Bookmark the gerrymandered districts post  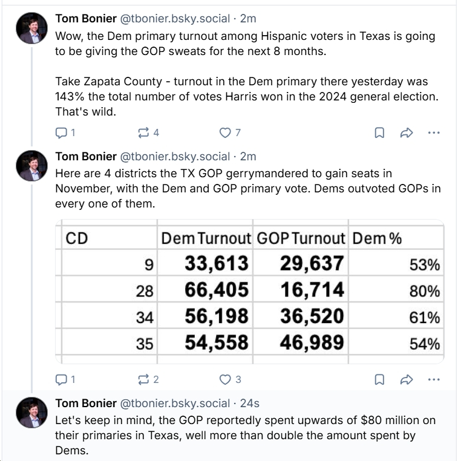tap(379, 379)
